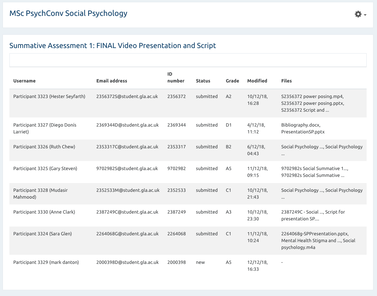Click ID number 2353317
The height and width of the screenshot is (296, 377).
click(176, 147)
